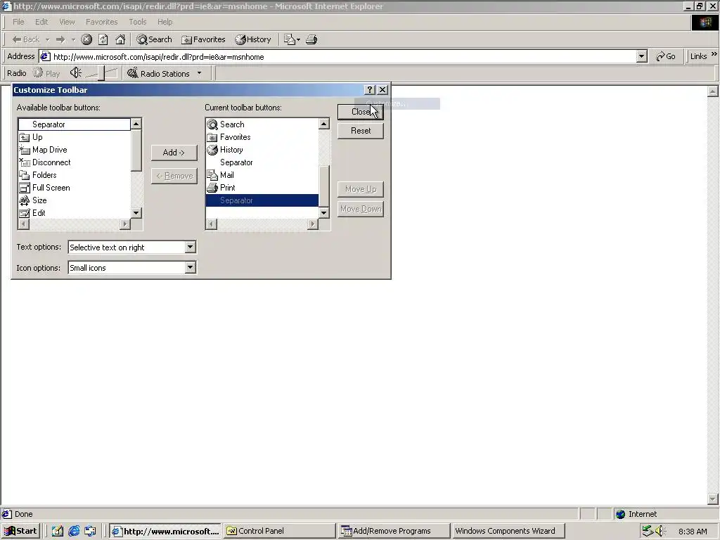Viewport: 720px width, 540px height.
Task: Click the Go button
Action: point(667,56)
